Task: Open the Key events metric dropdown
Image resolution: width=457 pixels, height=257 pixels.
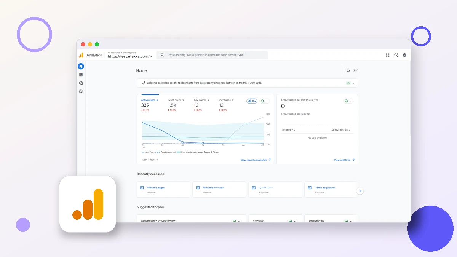Action: 201,100
